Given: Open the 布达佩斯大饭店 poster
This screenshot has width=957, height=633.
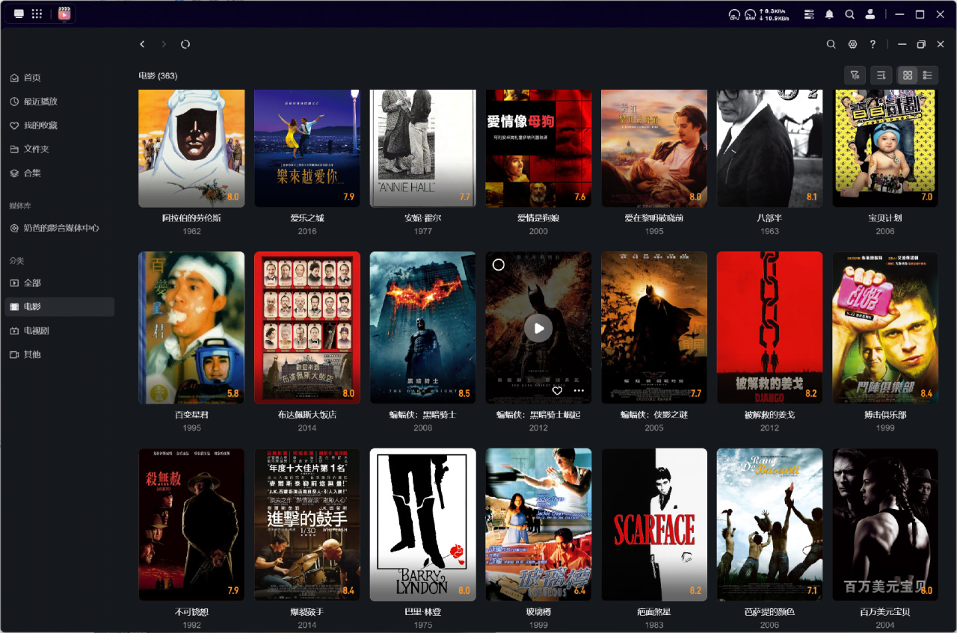Looking at the screenshot, I should click(x=307, y=327).
